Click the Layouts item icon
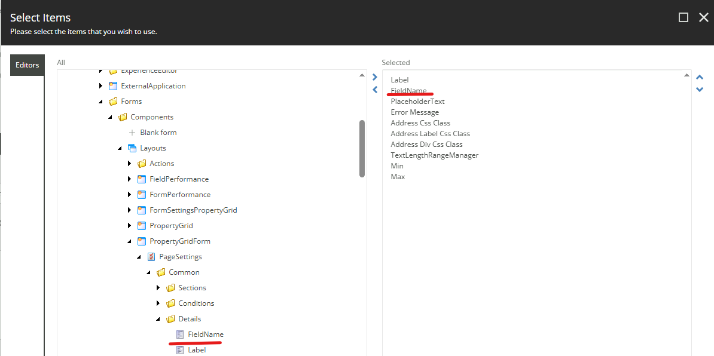This screenshot has width=714, height=356. point(132,148)
